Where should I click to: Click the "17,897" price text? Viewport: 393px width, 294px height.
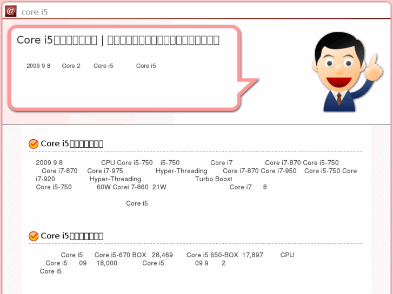[252, 255]
